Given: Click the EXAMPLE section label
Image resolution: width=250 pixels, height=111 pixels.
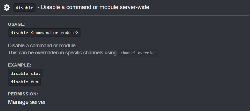Looking at the screenshot, I should click(20, 65).
